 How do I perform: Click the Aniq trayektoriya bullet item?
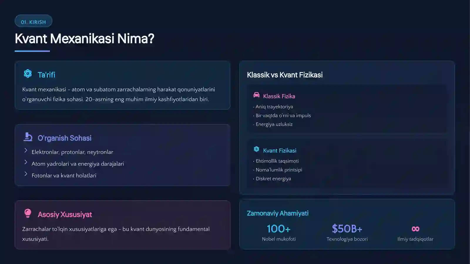pyautogui.click(x=273, y=107)
